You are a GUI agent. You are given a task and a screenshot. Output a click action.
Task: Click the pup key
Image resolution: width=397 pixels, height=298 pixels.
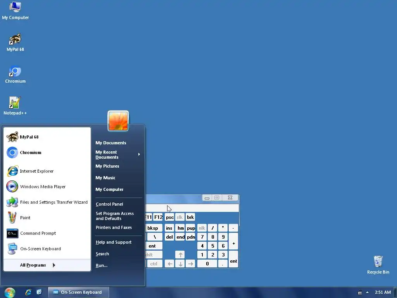(191, 228)
